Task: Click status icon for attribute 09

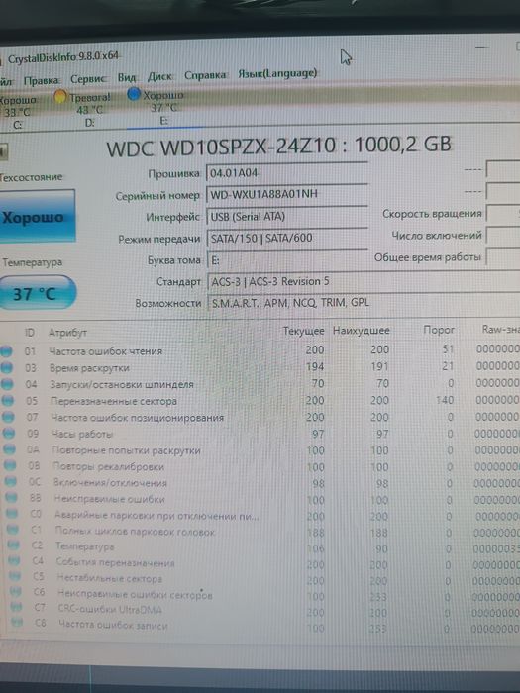Action: 8,434
